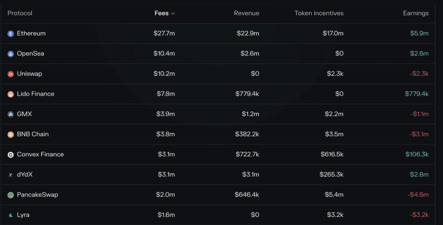Open the Lido Finance name link
Screen dimensions: 443x225
(x=35, y=94)
